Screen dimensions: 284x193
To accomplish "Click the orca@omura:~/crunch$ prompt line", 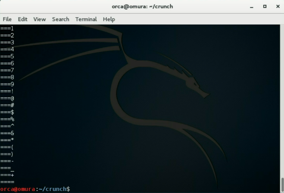I will (x=35, y=189).
